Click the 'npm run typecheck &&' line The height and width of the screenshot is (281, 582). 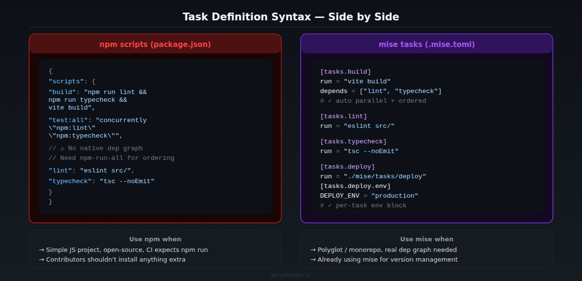[x=88, y=100]
